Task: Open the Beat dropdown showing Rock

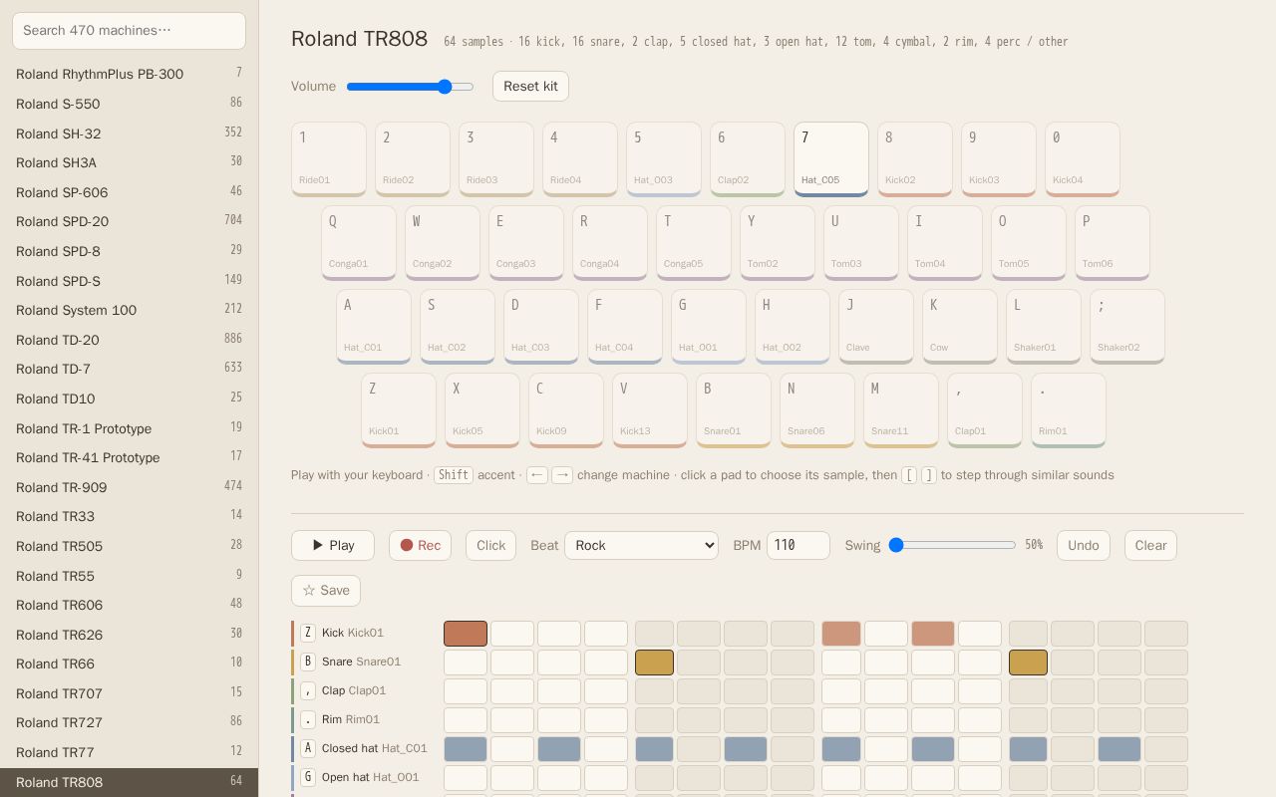Action: (641, 545)
